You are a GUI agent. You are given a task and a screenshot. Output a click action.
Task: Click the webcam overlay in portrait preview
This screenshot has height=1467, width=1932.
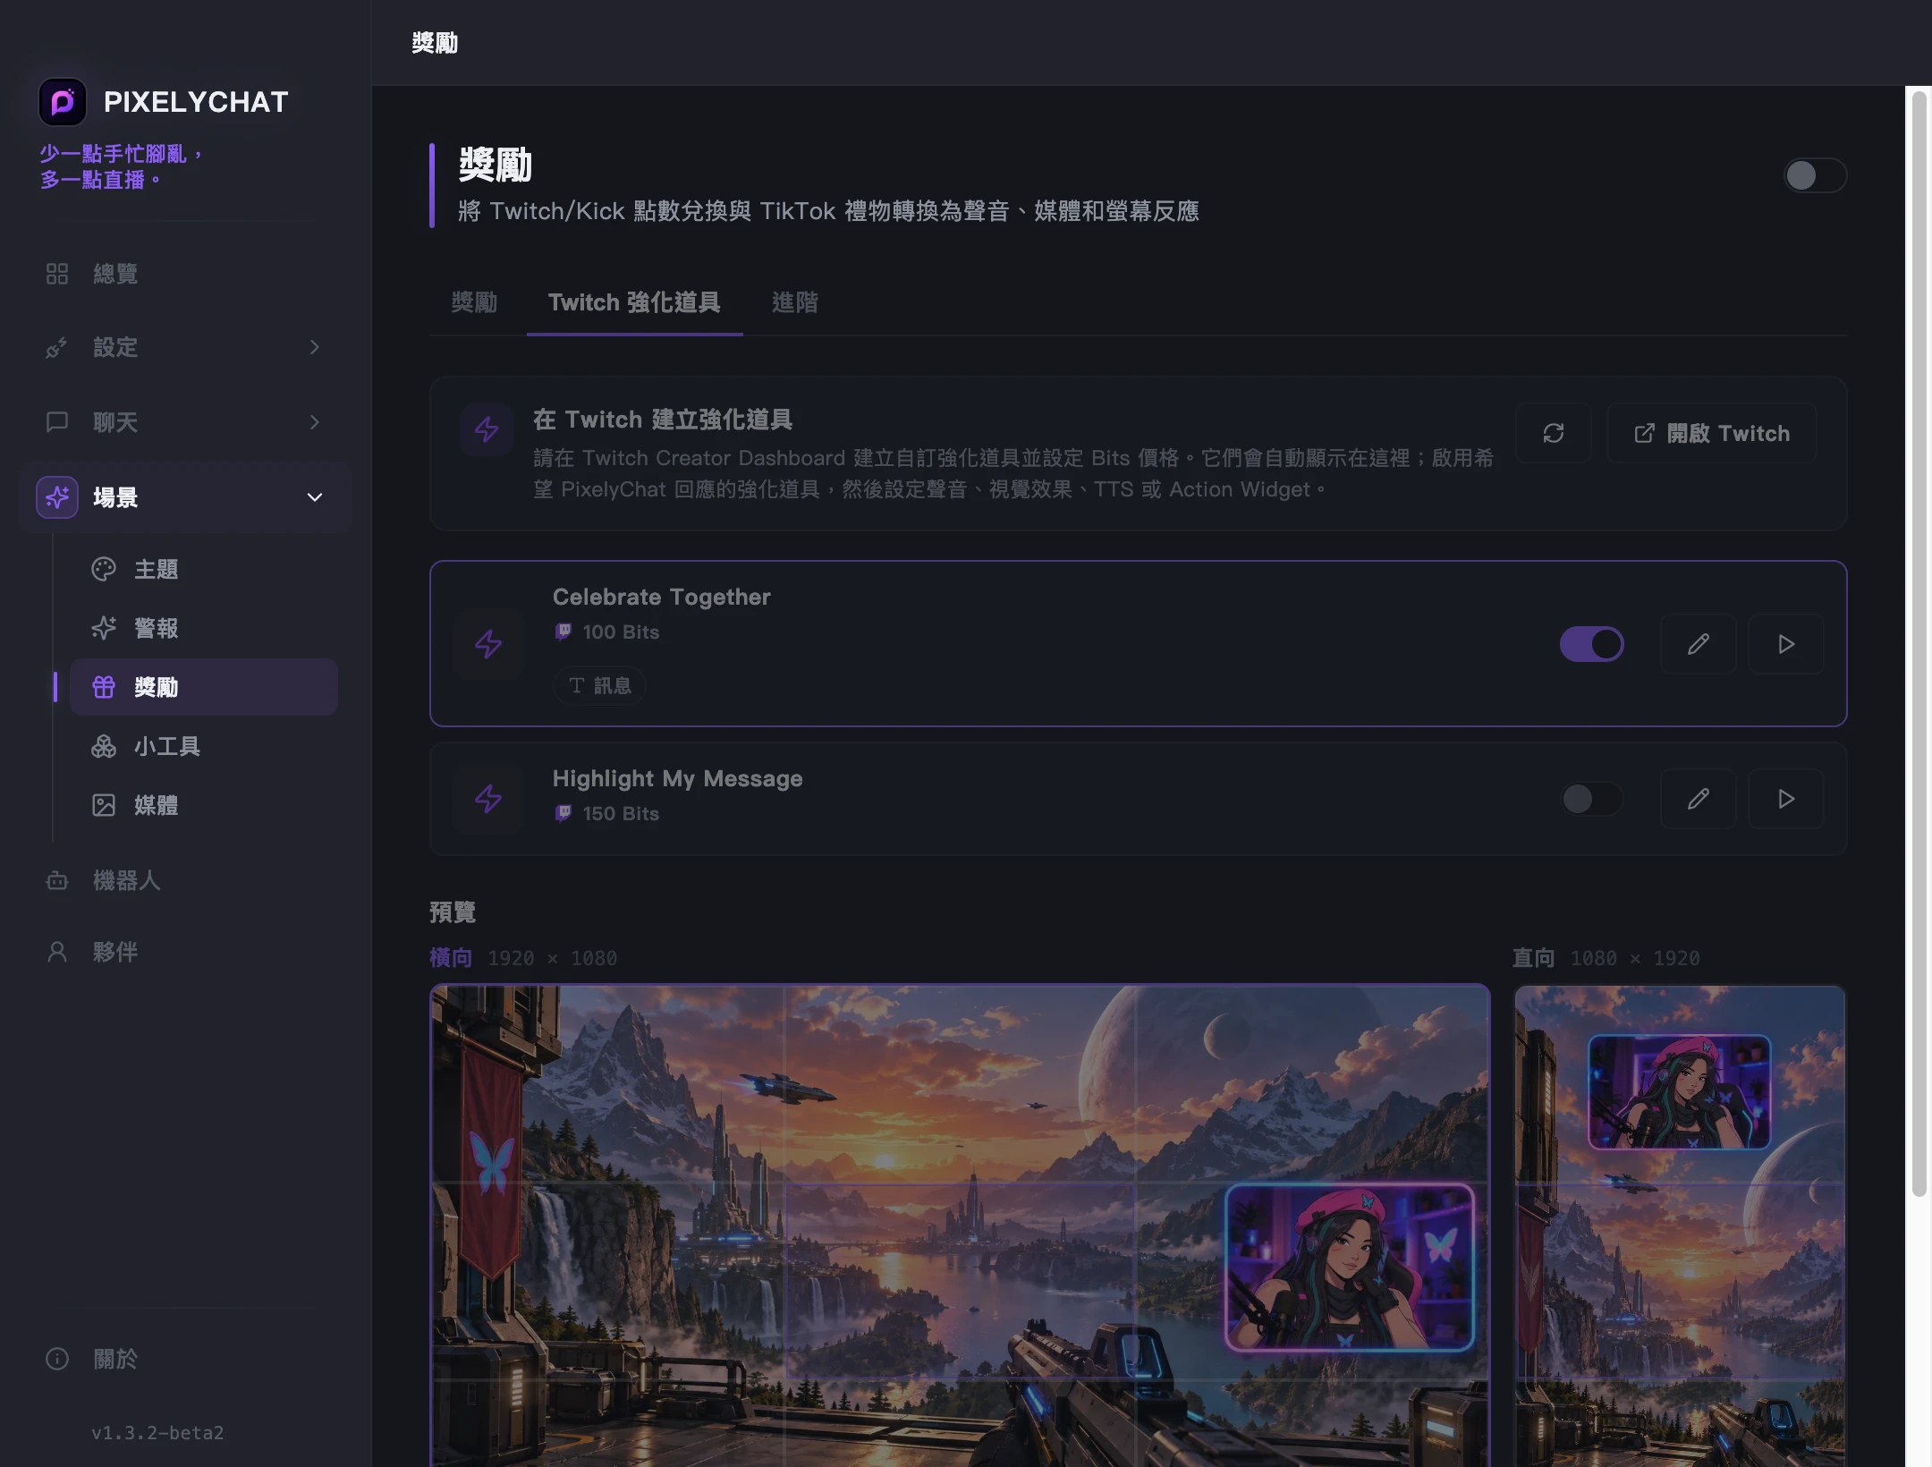(x=1679, y=1092)
